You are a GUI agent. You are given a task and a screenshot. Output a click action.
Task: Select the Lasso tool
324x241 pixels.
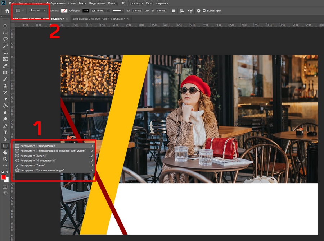pos(5,39)
